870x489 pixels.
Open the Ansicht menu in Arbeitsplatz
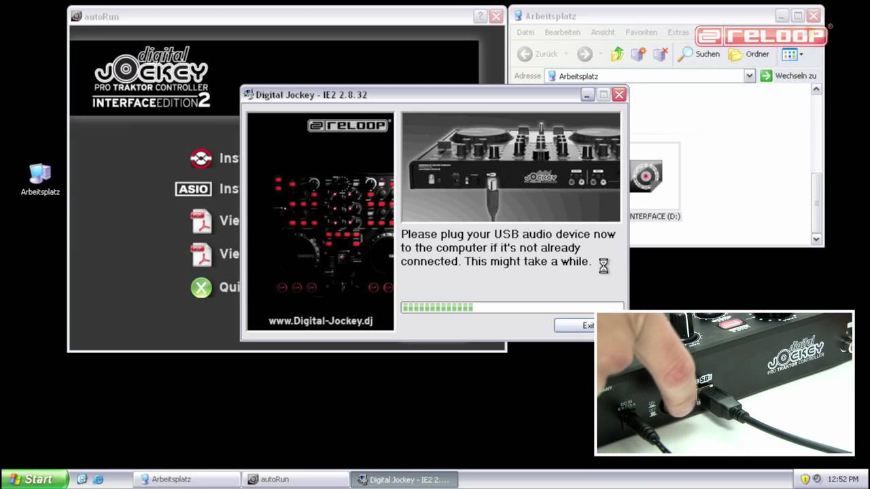(x=603, y=33)
